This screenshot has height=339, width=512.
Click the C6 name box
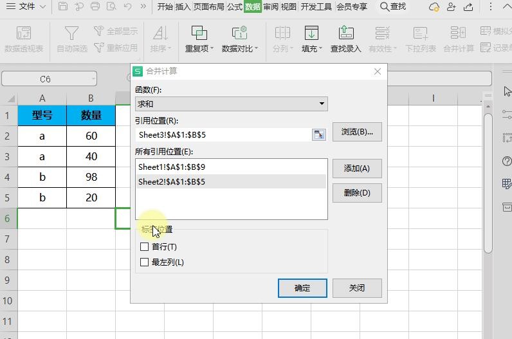tap(50, 79)
